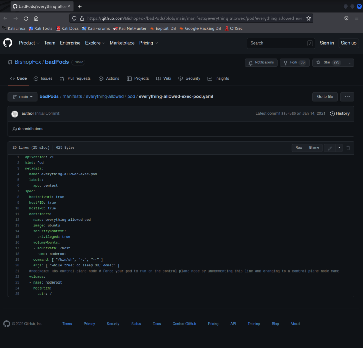This screenshot has width=363, height=348.
Task: Open the Firefox hamburger menu
Action: point(357,18)
